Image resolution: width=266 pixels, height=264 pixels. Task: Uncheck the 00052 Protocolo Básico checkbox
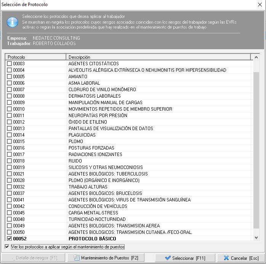(9, 238)
